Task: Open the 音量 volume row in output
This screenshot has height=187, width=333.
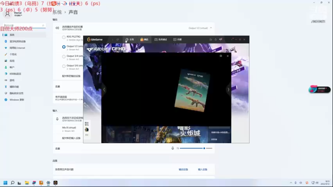Action: [68, 86]
